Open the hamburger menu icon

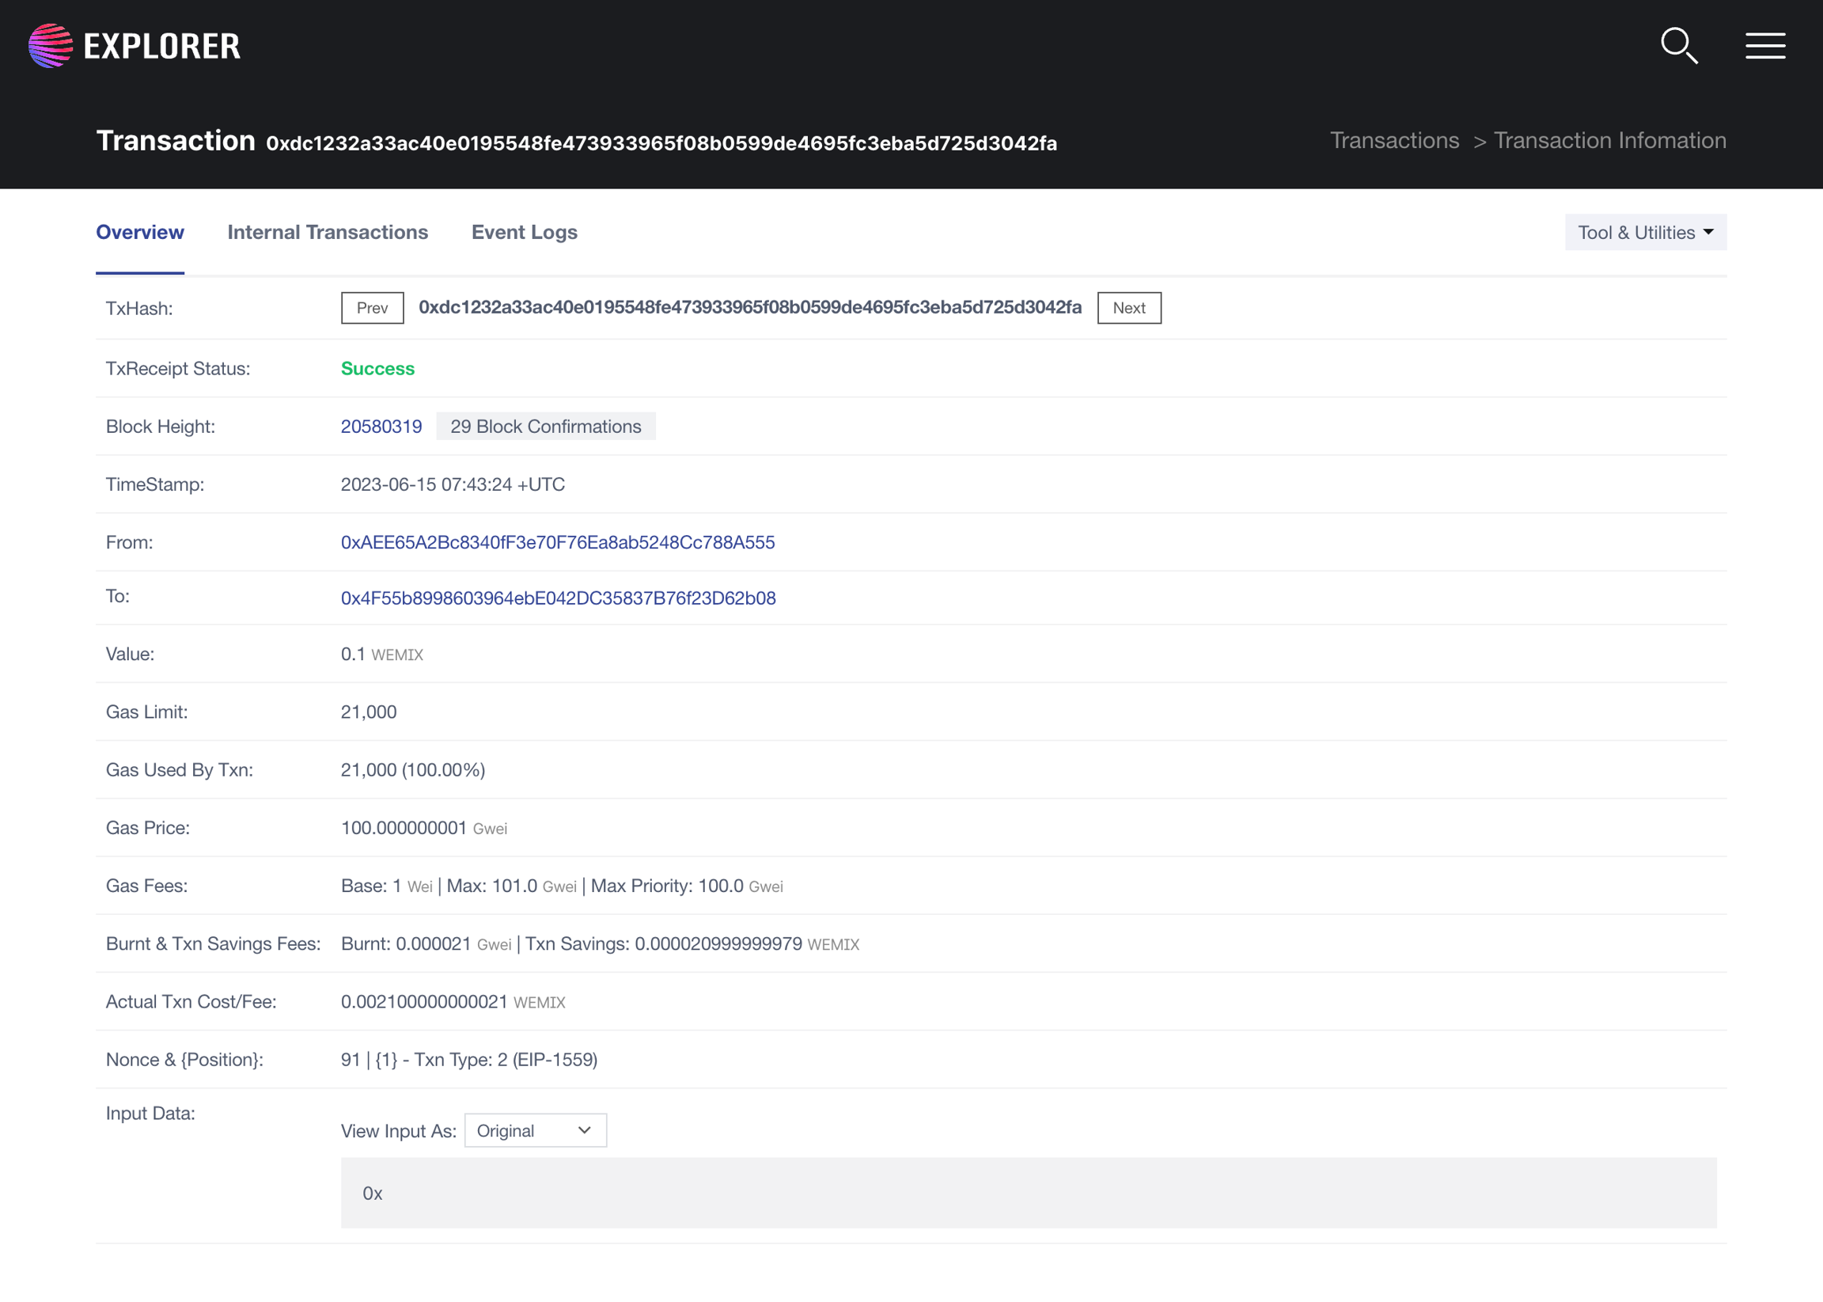coord(1765,46)
